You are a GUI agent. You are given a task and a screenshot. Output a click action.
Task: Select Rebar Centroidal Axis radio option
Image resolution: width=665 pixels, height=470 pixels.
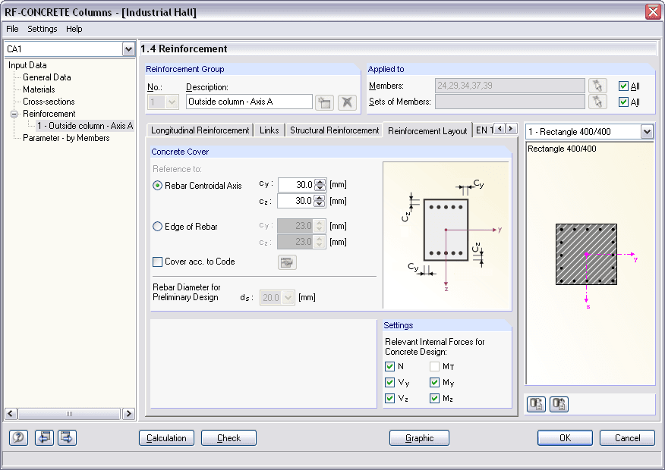[157, 186]
